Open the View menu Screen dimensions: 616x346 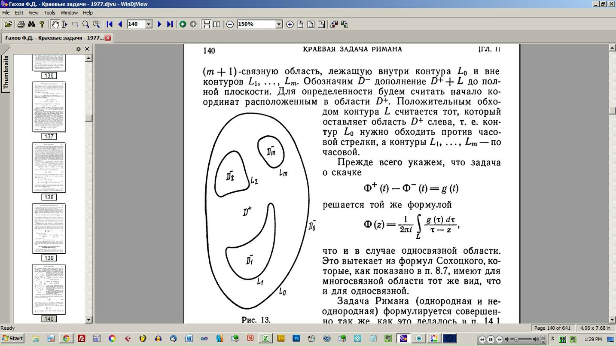pos(34,13)
